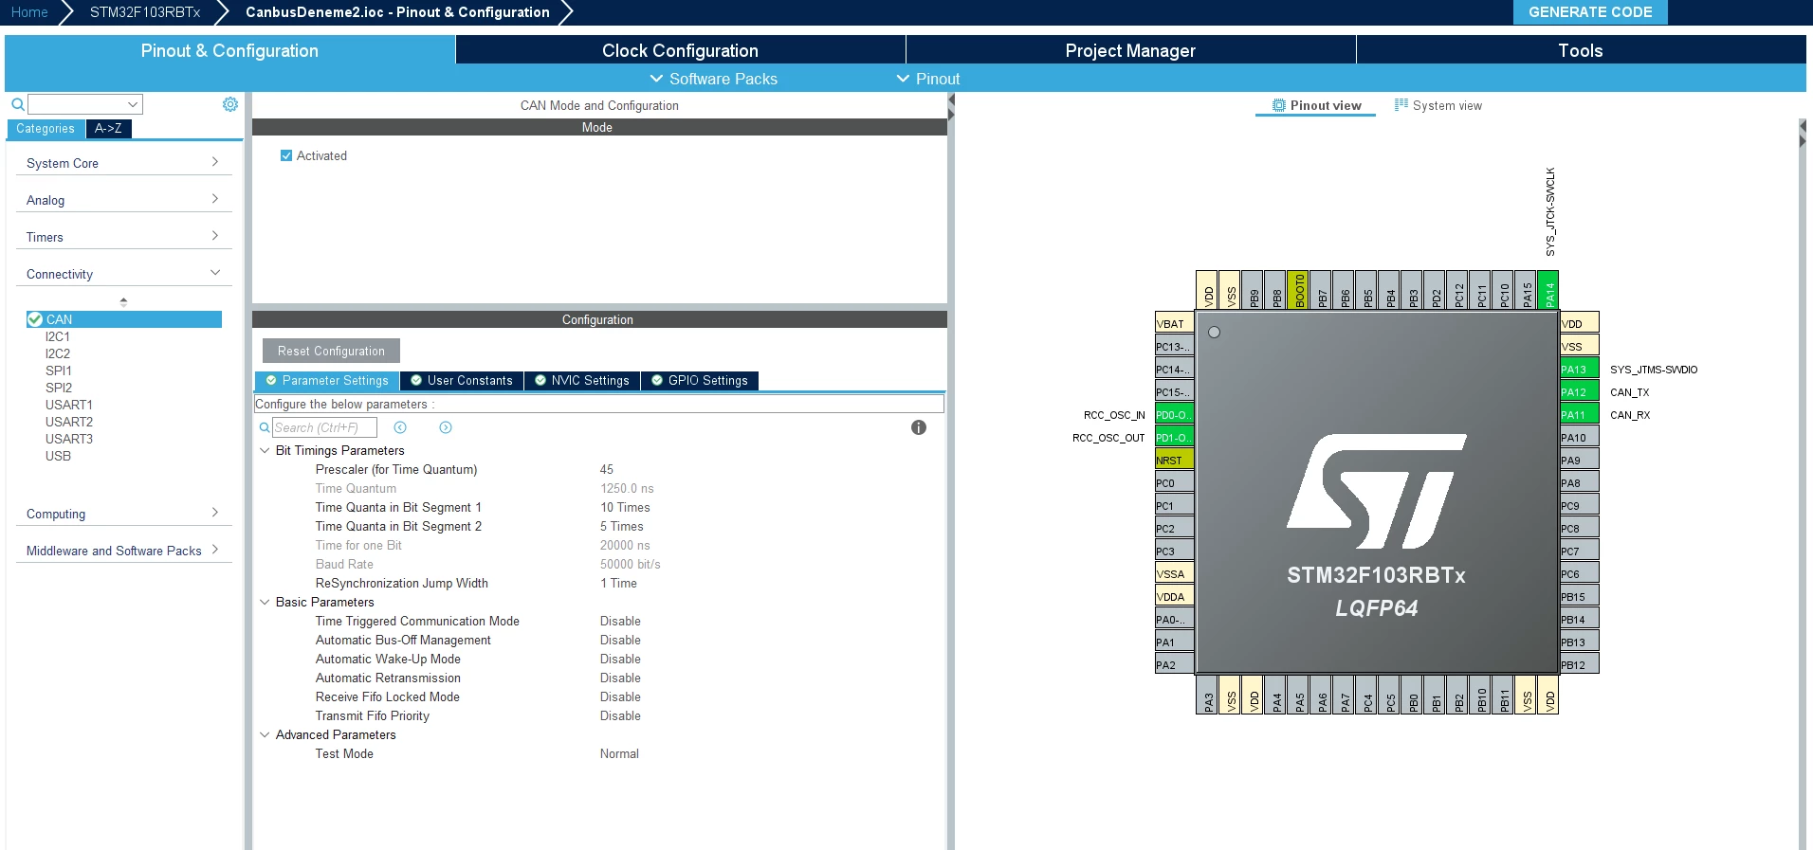Click the Categories sorting tab

point(46,128)
